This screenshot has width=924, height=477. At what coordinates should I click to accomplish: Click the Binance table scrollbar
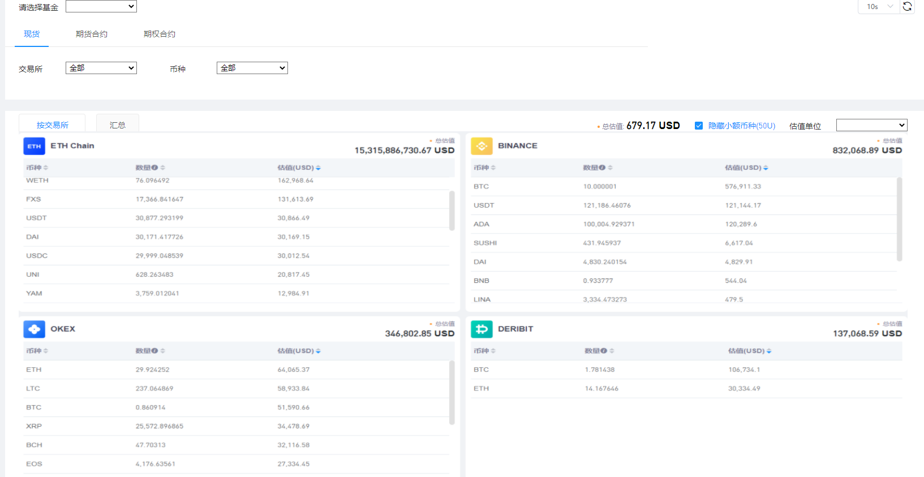[900, 219]
